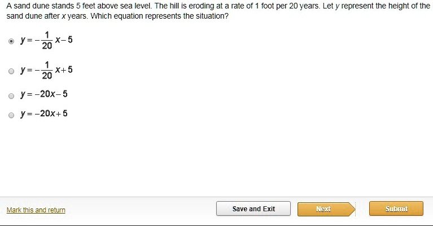Click the equation text y = -20x + 5
The height and width of the screenshot is (226, 433).
[44, 114]
